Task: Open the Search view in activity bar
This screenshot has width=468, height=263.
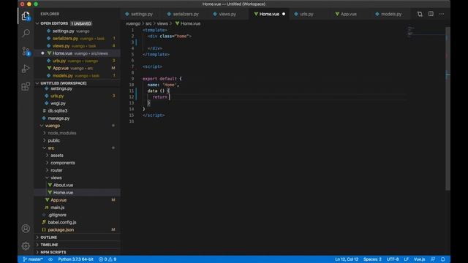Action: click(26, 33)
